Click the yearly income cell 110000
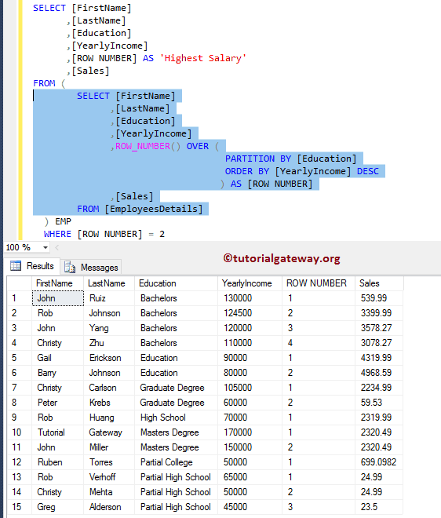 point(250,342)
